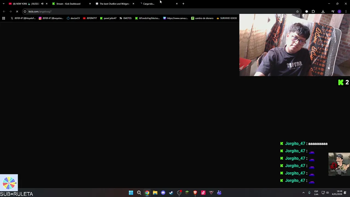Open the Chrome three-dot menu
Screen dimensions: 350x197
[346, 11]
